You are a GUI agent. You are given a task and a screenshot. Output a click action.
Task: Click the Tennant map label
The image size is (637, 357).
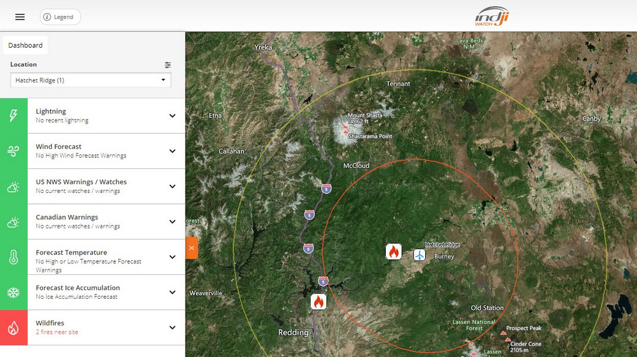tap(398, 84)
